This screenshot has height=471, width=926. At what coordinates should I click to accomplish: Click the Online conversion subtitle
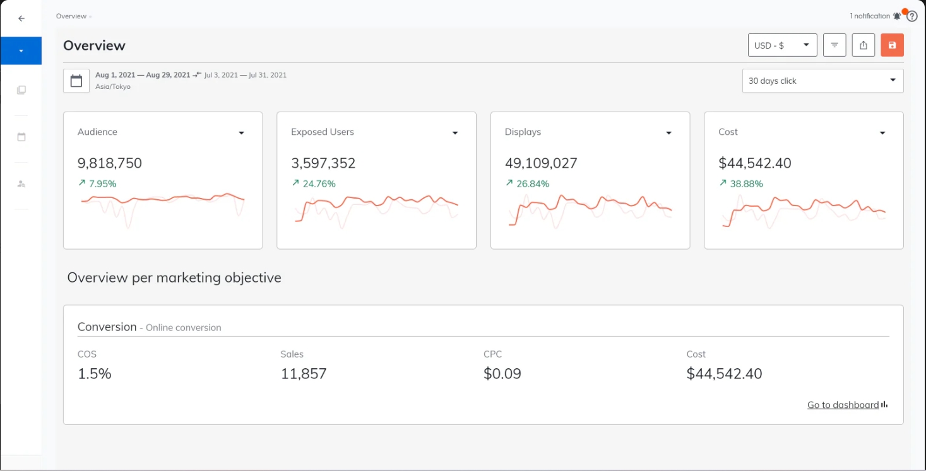click(x=184, y=328)
